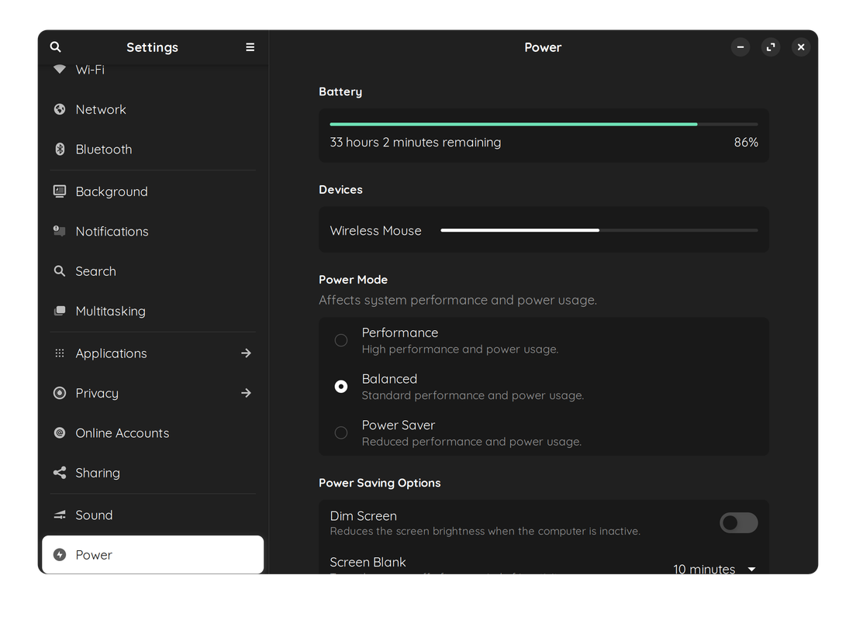856x620 pixels.
Task: Switch to Multitasking settings
Action: (x=153, y=311)
